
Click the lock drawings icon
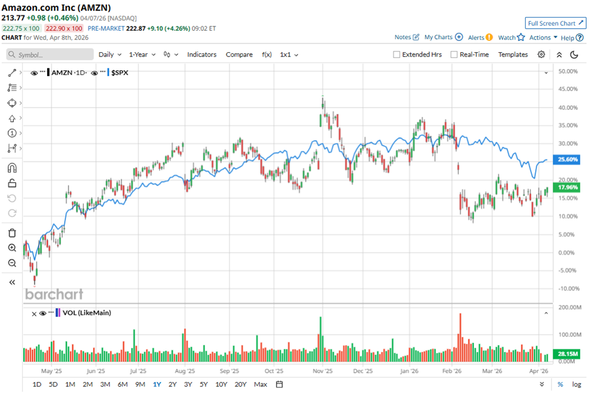click(12, 183)
